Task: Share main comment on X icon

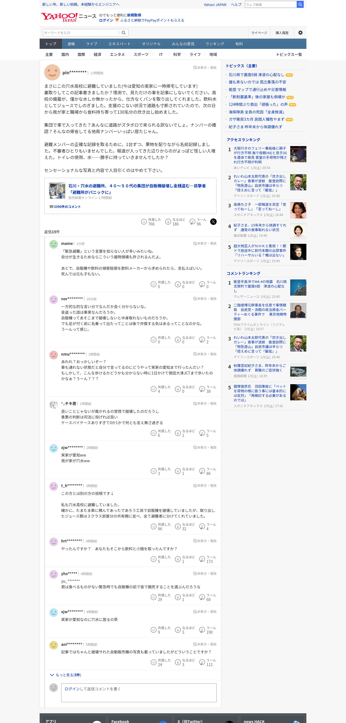Action: pos(213,222)
